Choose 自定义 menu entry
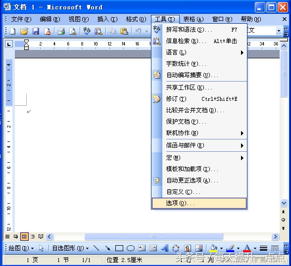Viewport: 291px width, 266px height. click(x=199, y=192)
